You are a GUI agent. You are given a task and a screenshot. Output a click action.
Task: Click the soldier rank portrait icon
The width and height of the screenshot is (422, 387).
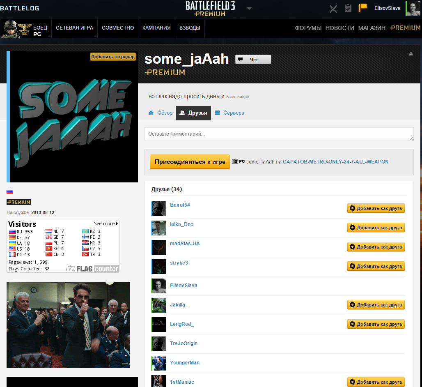pos(16,28)
